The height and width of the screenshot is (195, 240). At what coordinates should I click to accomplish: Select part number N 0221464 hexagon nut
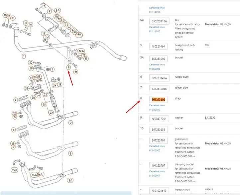(x=158, y=46)
